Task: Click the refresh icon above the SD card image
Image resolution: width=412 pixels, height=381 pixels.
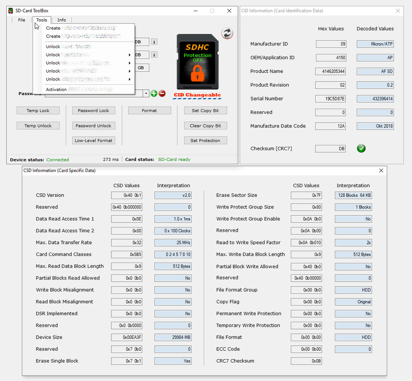Action: [227, 34]
